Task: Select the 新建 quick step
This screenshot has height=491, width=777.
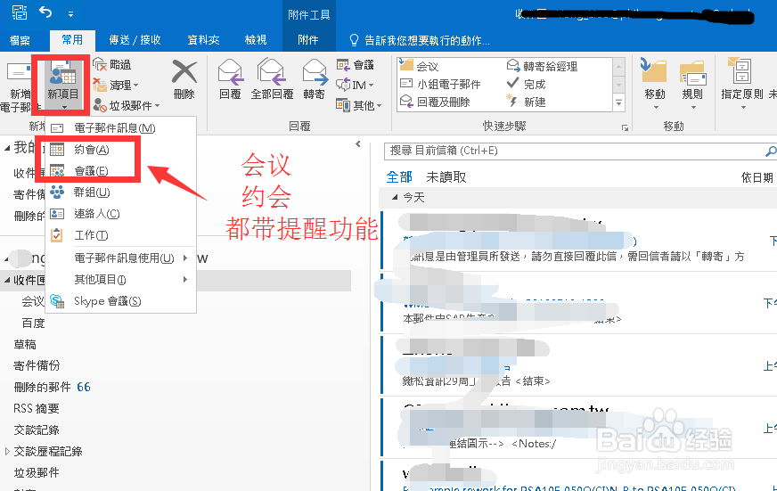Action: click(526, 102)
